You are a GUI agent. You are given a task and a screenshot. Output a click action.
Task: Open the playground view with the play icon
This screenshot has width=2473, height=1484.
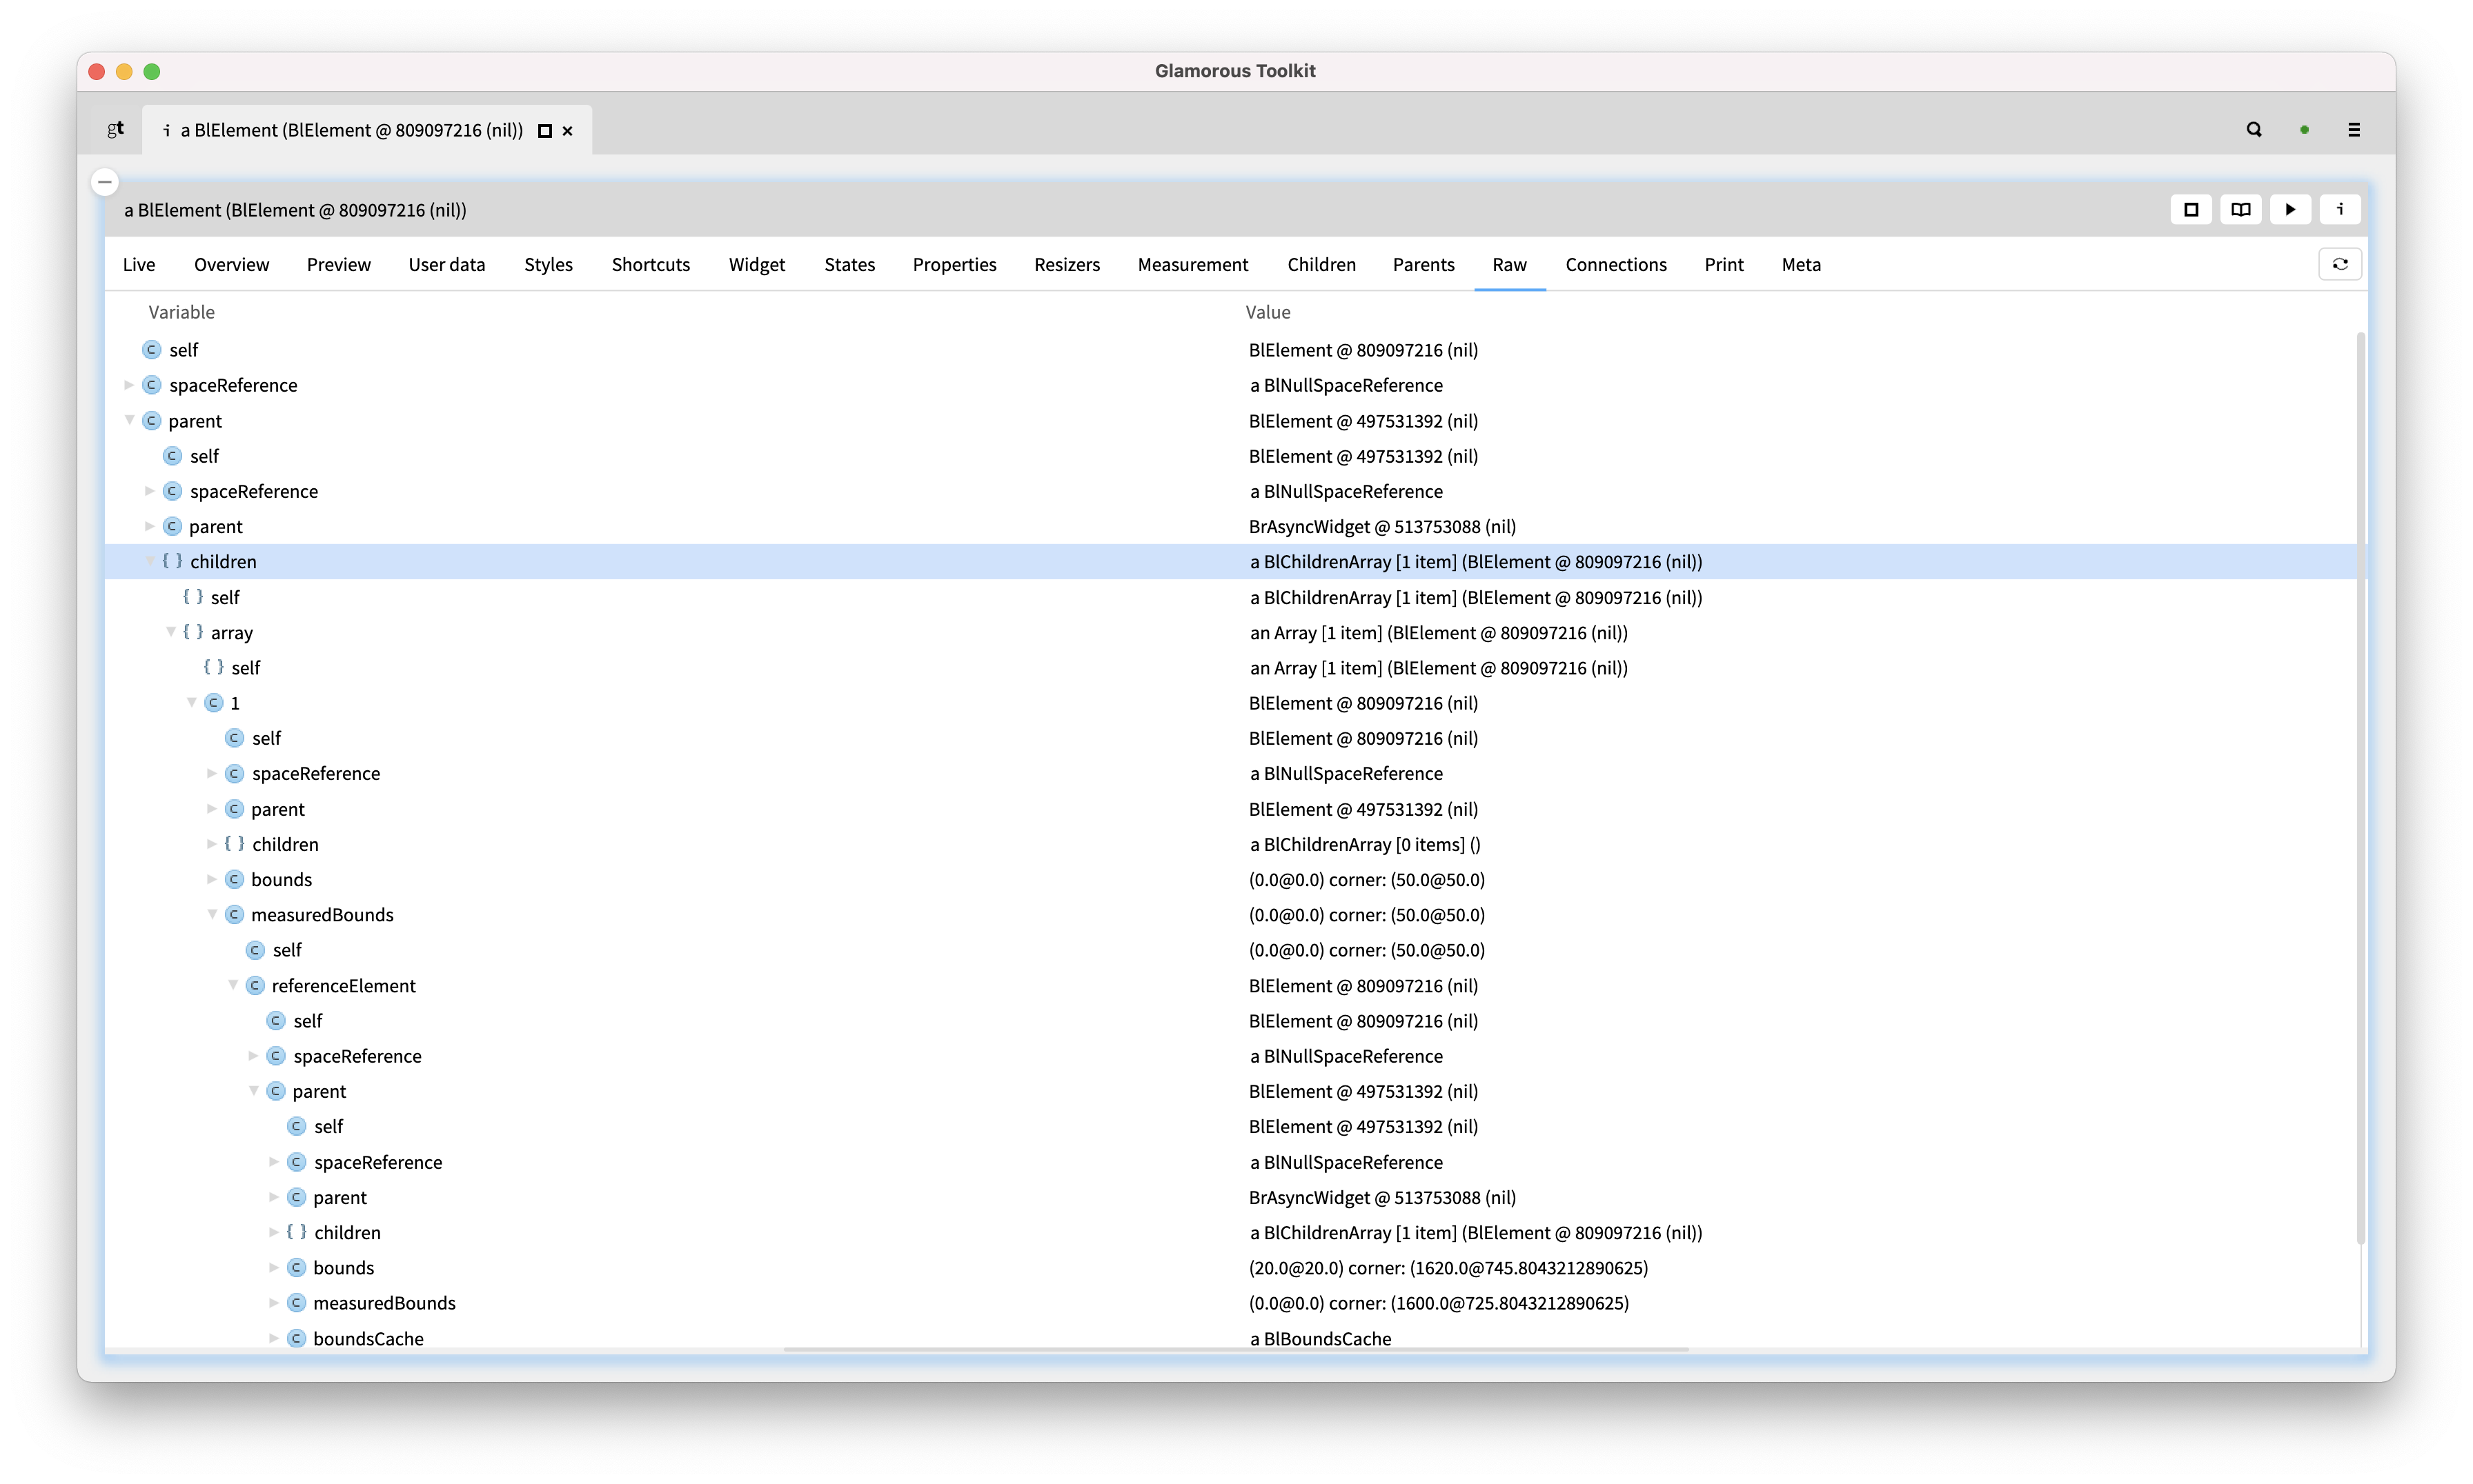click(2291, 209)
